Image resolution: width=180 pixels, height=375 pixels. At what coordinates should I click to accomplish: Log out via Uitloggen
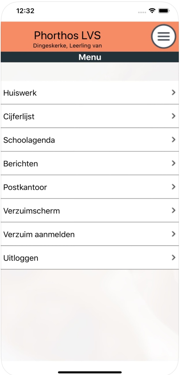click(x=90, y=258)
